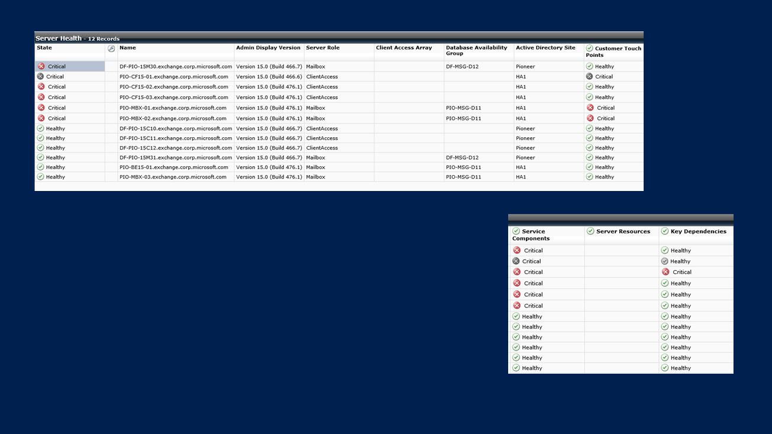Click Server Resources header check icon
The image size is (772, 434).
point(590,231)
